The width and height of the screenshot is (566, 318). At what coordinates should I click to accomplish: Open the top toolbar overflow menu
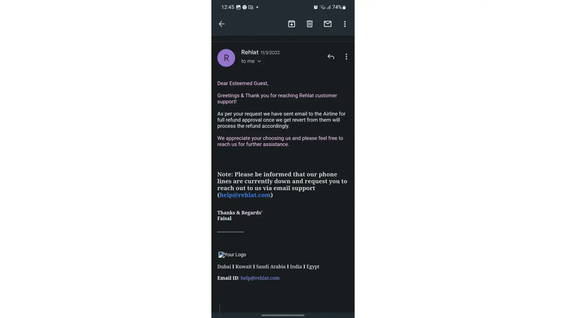345,24
